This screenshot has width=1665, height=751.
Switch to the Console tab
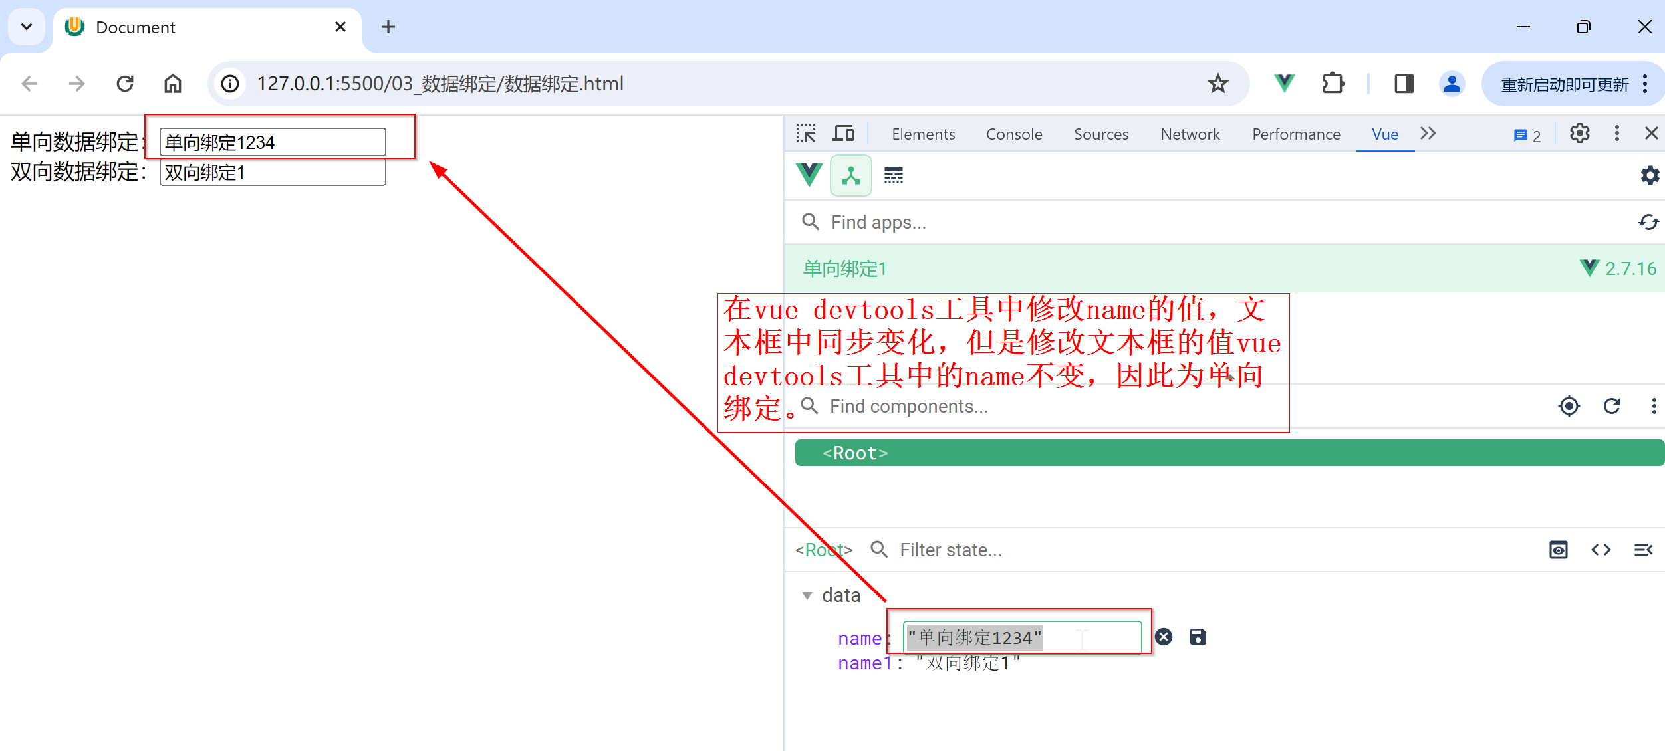click(1013, 134)
